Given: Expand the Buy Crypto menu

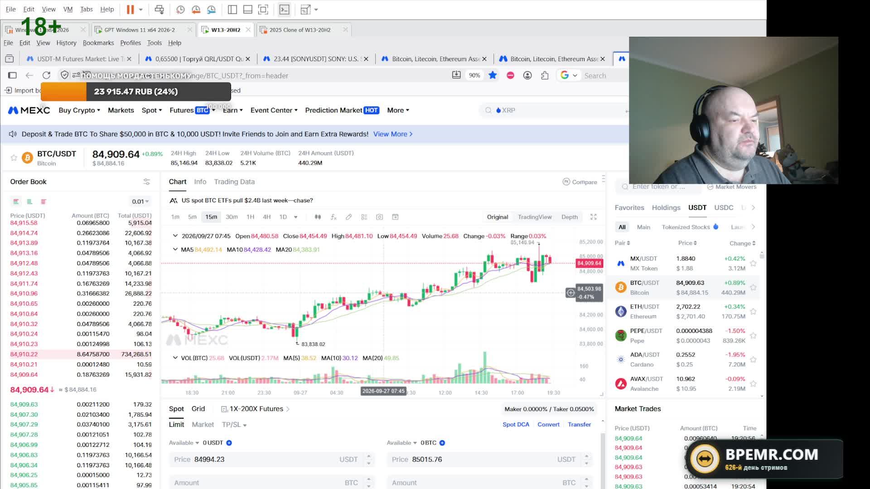Looking at the screenshot, I should tap(79, 110).
